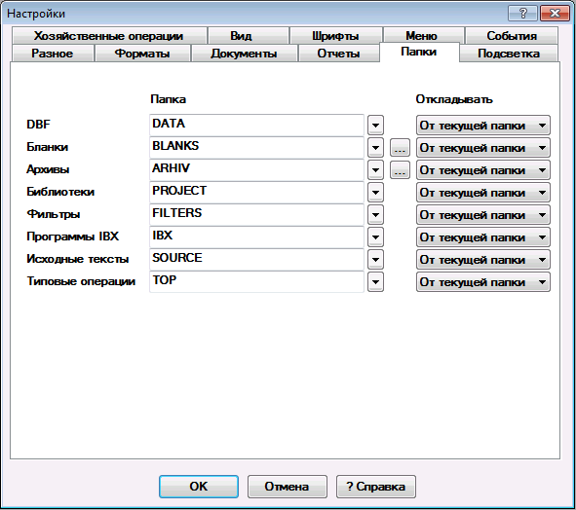
Task: Open the Подсветка tab
Action: (509, 54)
